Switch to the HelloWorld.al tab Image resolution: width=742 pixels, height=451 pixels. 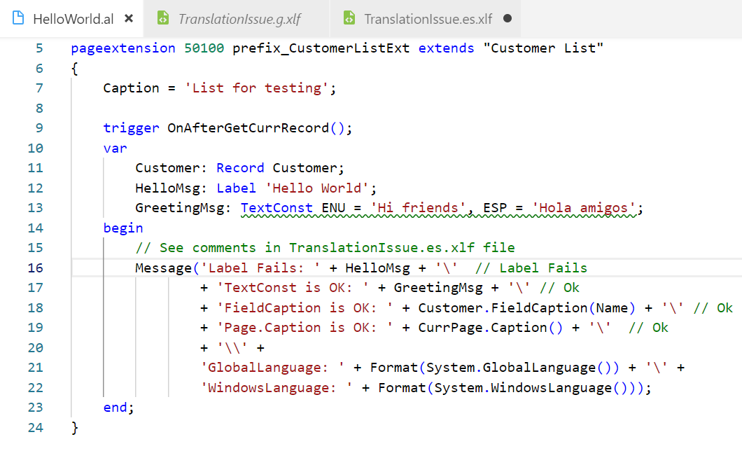pos(72,19)
